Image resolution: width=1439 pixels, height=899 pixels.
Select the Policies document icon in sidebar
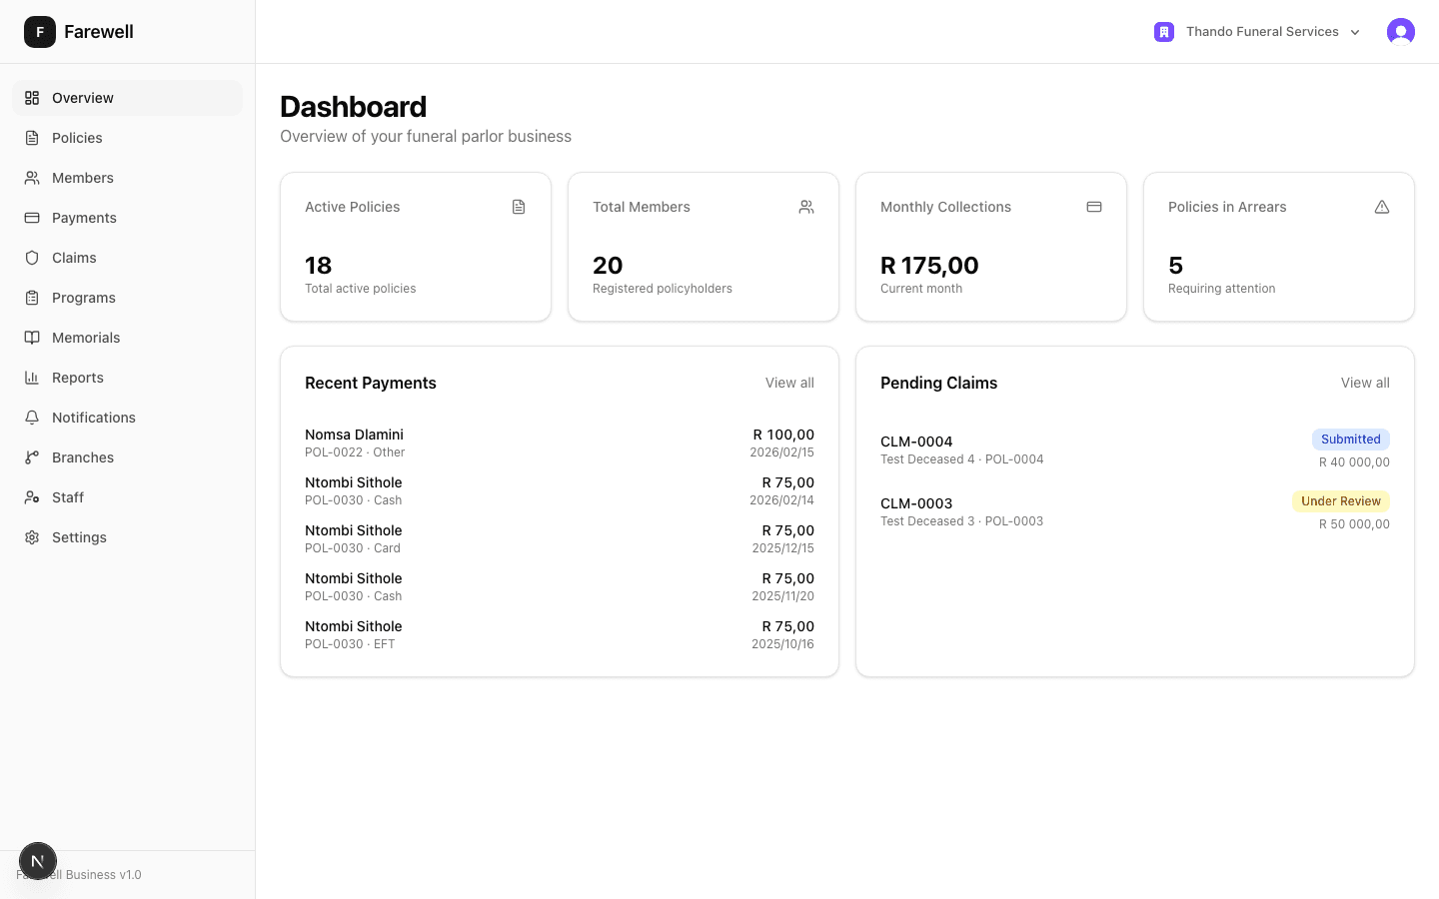coord(30,137)
